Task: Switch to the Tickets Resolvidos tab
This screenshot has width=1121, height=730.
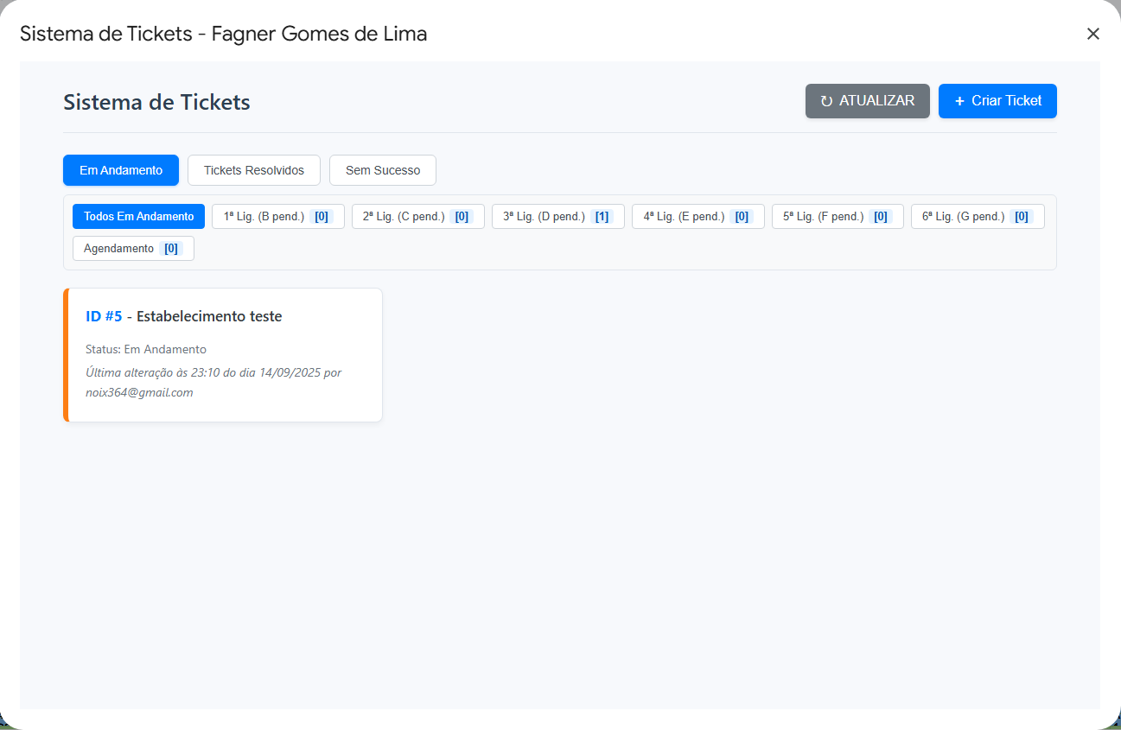Action: [253, 170]
